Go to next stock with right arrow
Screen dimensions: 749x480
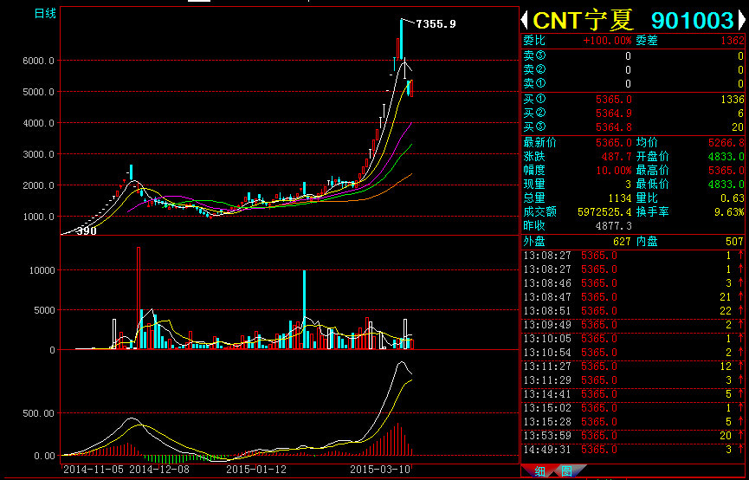coord(742,21)
